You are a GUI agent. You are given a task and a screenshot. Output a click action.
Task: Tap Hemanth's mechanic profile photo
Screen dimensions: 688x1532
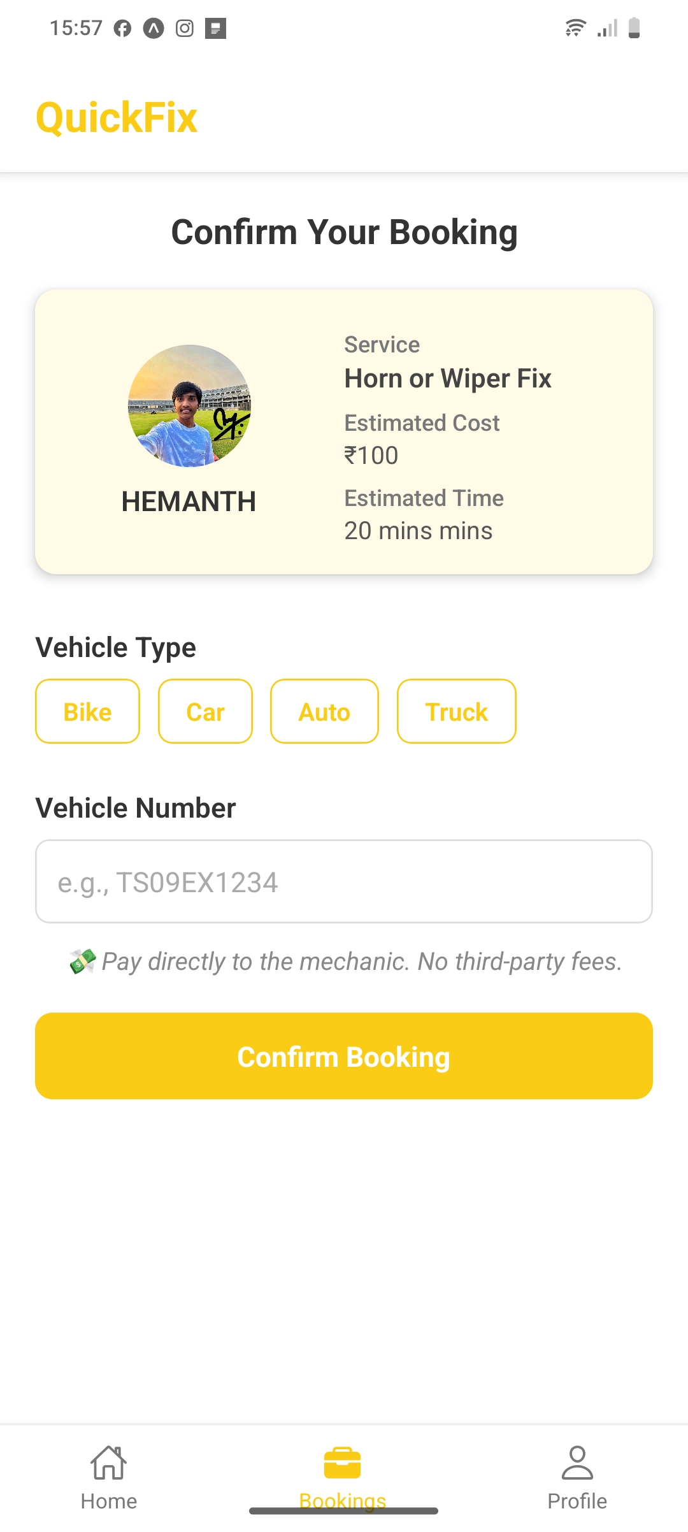(x=189, y=406)
